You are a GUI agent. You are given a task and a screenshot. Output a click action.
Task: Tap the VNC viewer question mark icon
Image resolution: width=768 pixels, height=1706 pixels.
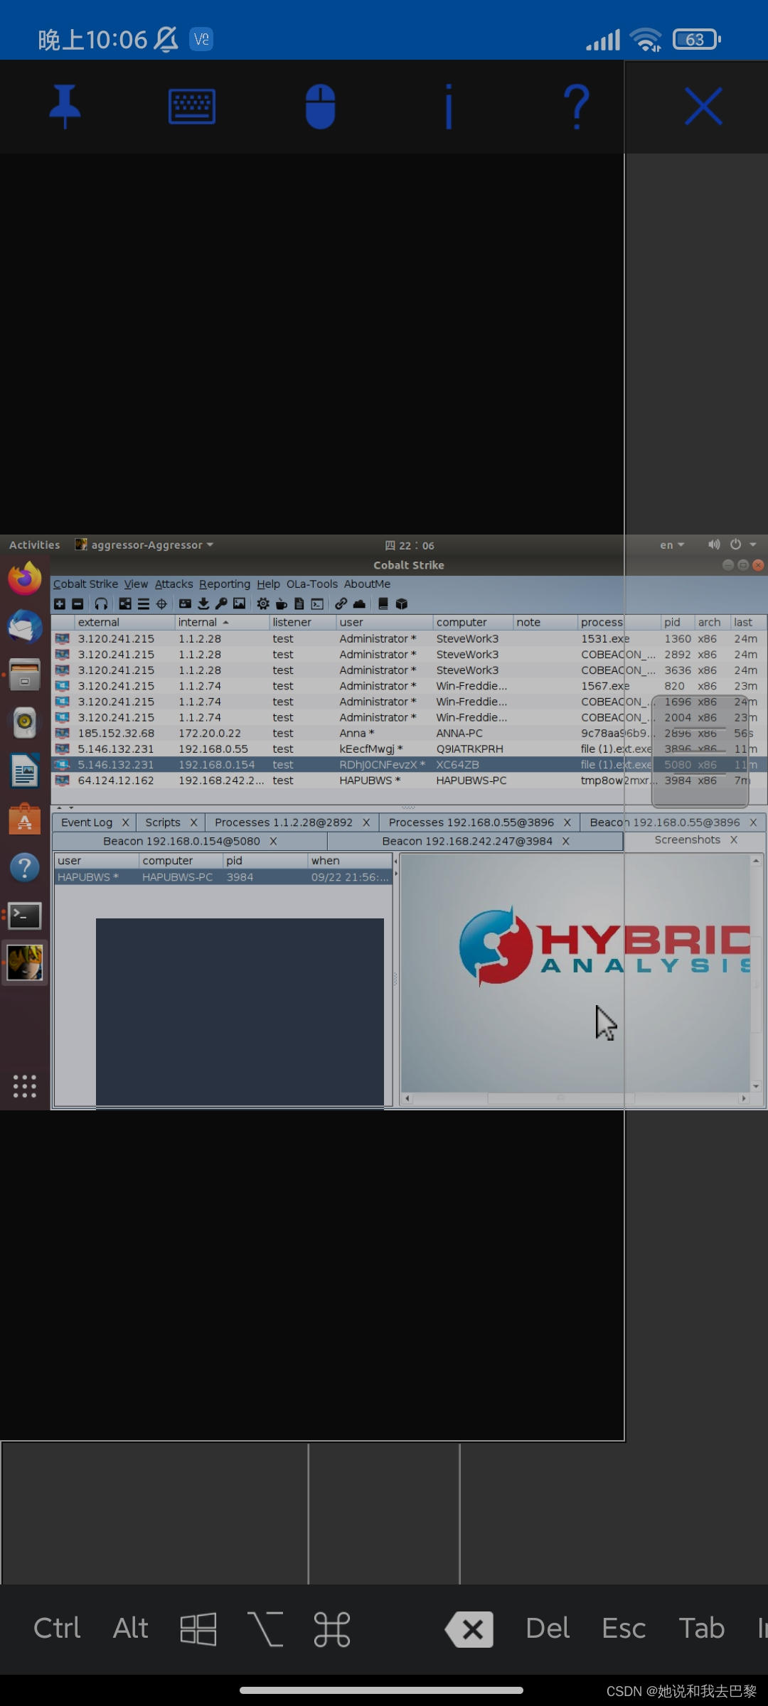(x=577, y=107)
